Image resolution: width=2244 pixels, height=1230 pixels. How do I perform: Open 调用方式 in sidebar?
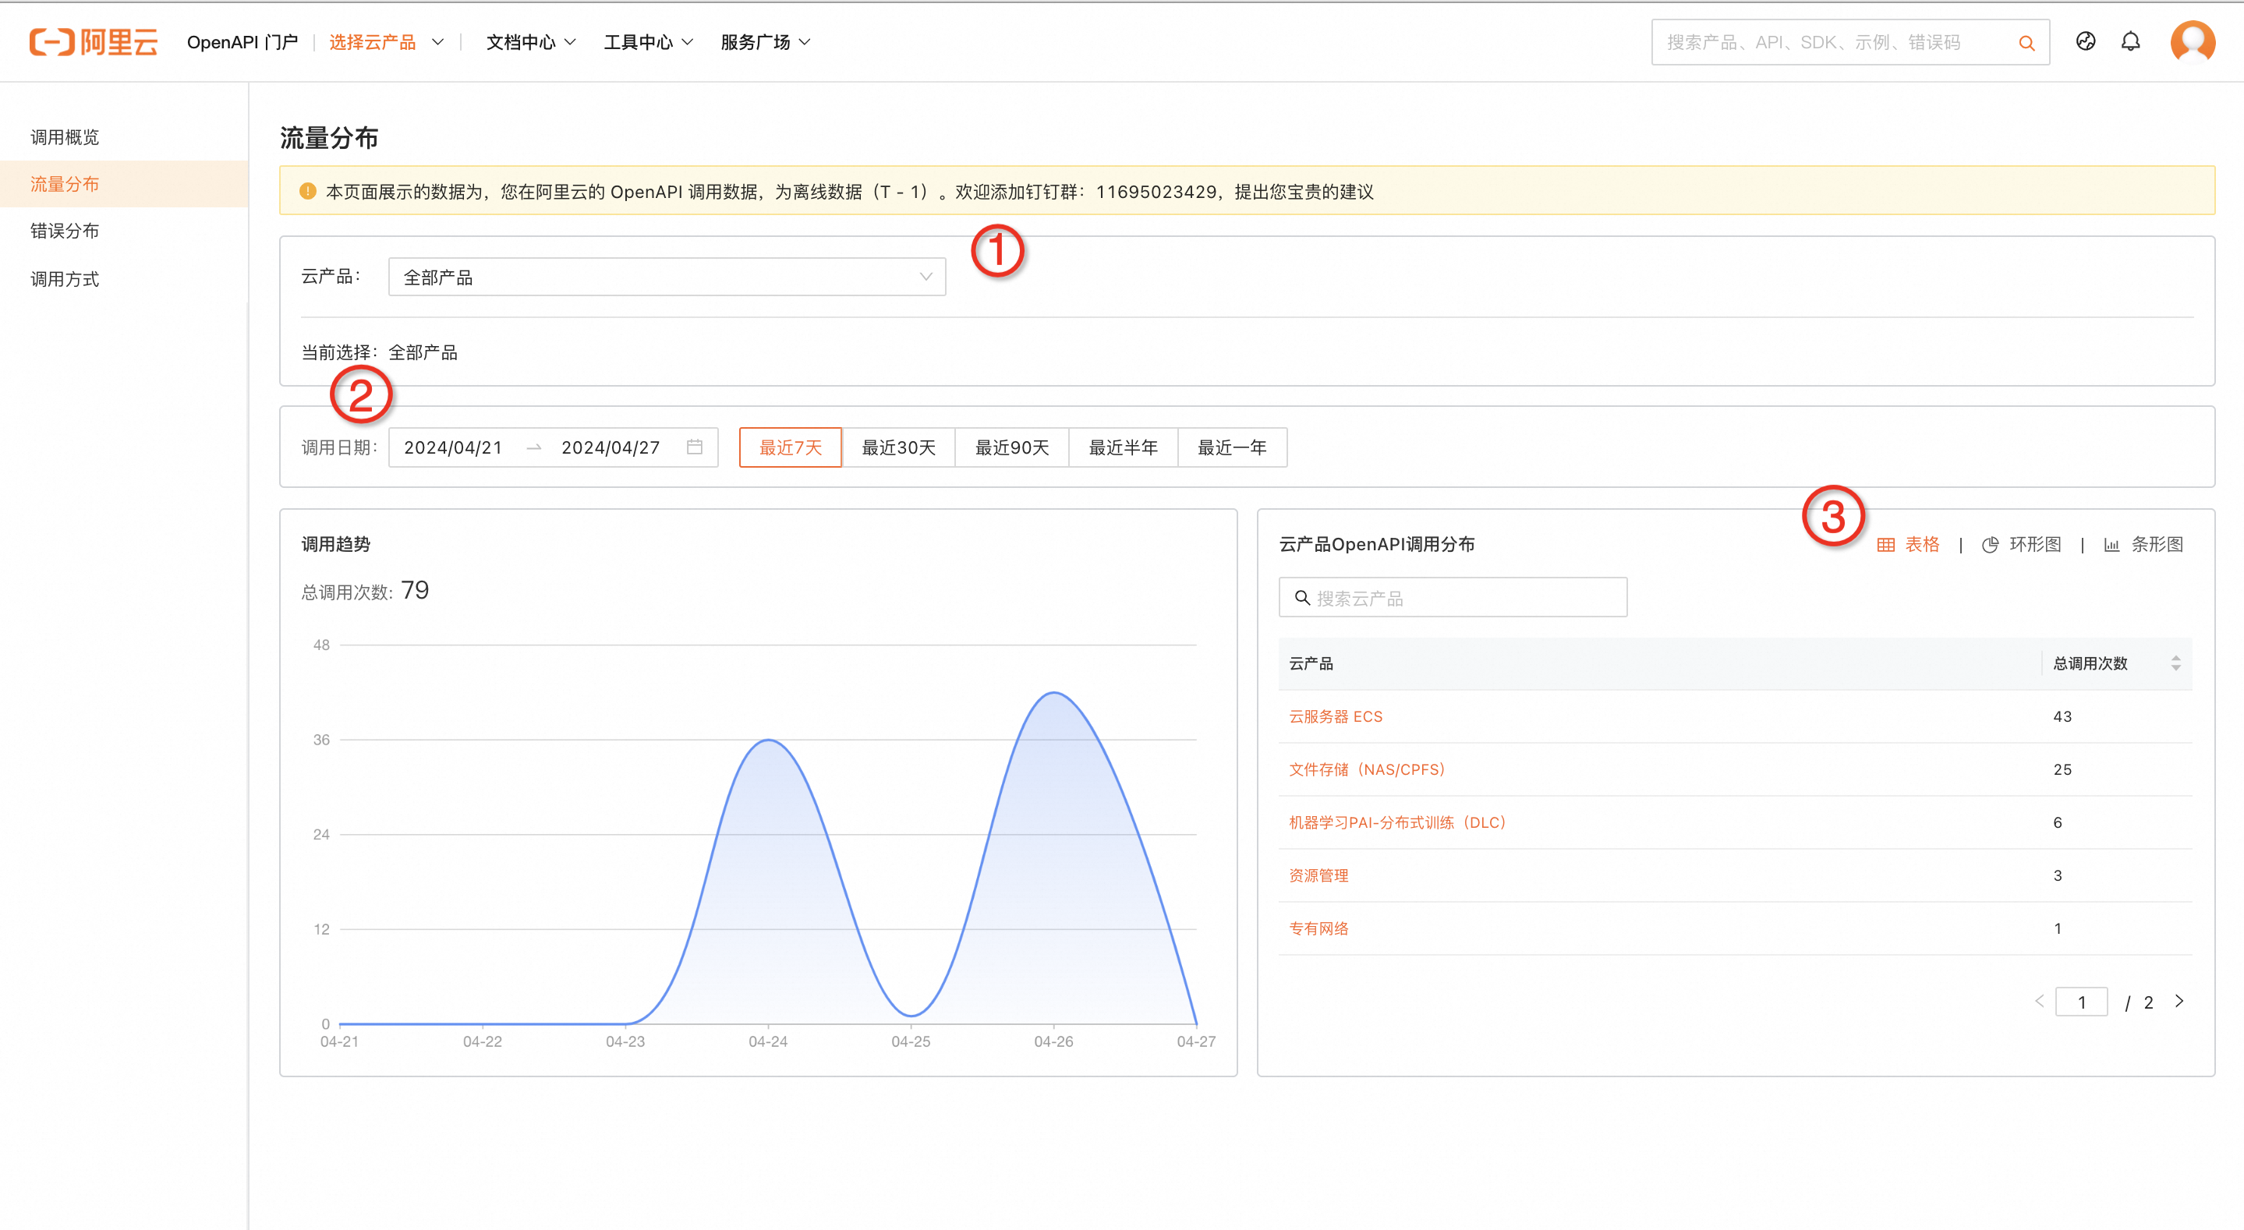[x=125, y=279]
